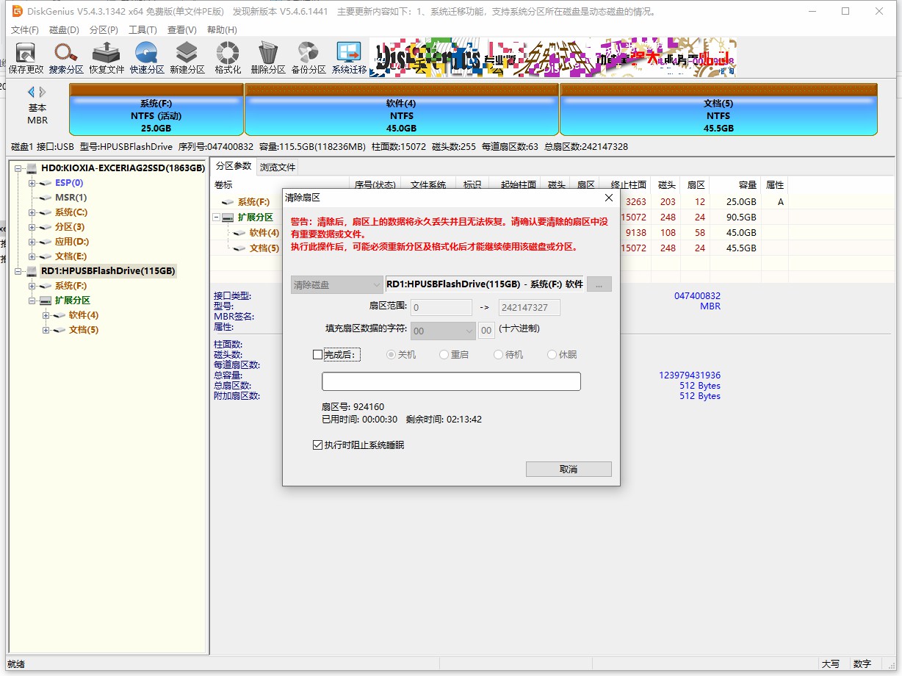Image resolution: width=902 pixels, height=676 pixels.
Task: Open the 帮助(H) menu
Action: click(x=222, y=30)
